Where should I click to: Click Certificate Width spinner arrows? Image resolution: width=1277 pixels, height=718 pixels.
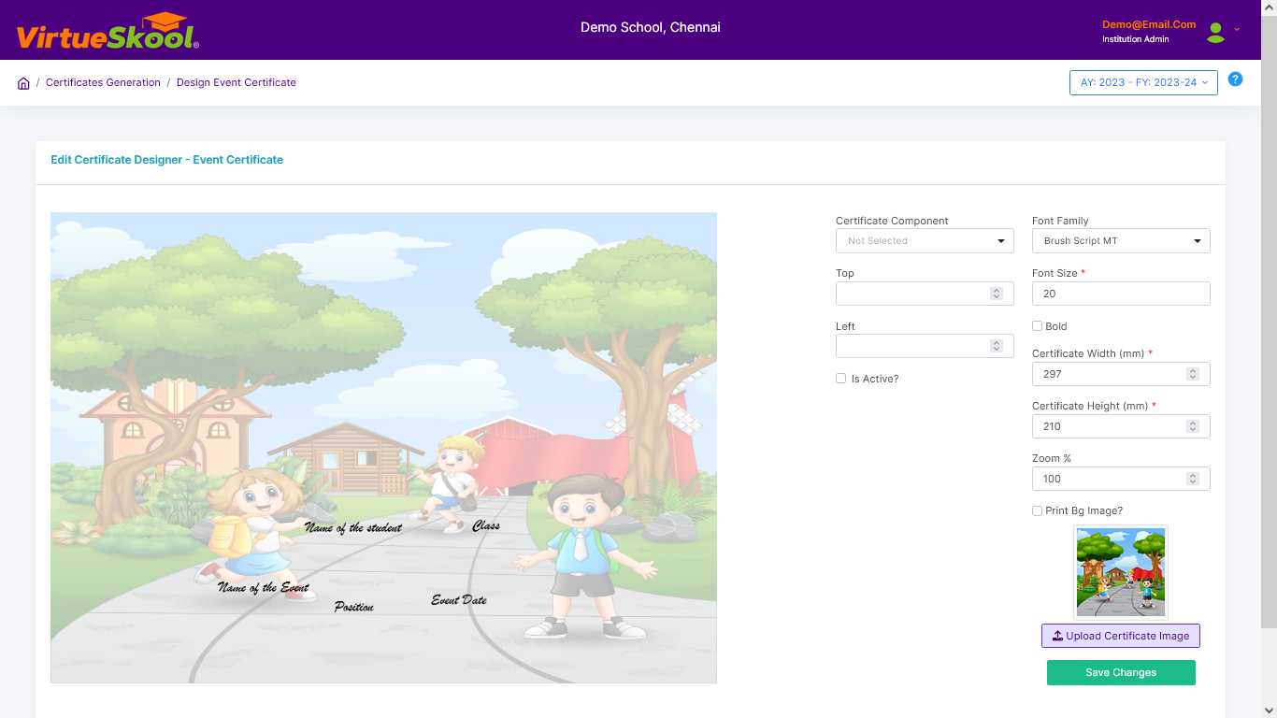tap(1193, 374)
